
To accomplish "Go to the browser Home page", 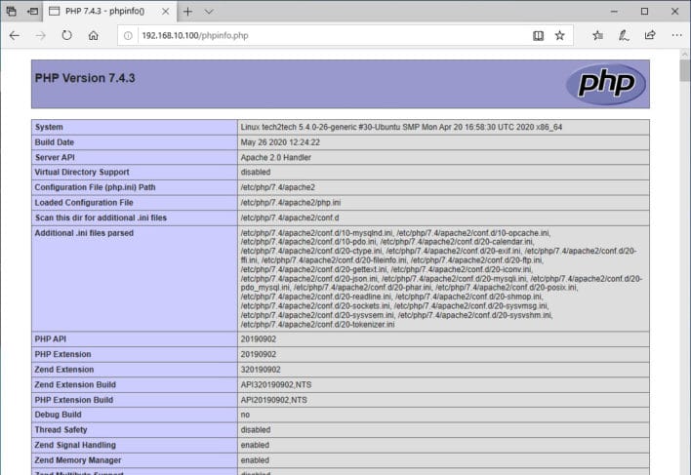I will [x=93, y=35].
